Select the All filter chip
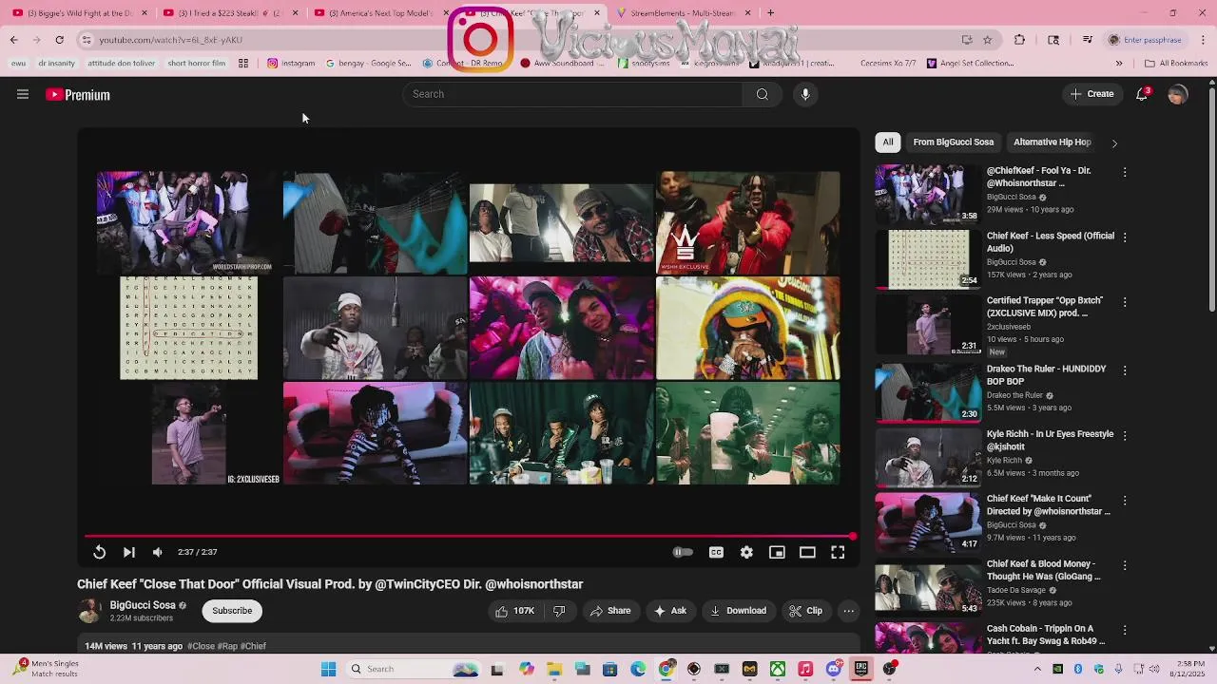The width and height of the screenshot is (1217, 684). point(888,142)
